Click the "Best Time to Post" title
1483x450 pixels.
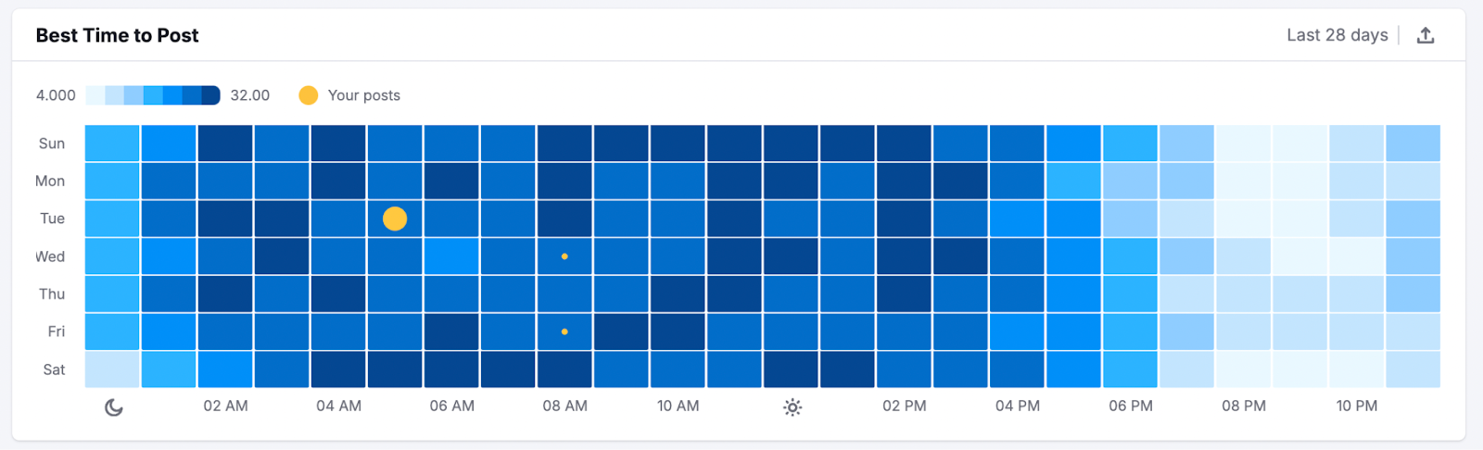pos(117,35)
